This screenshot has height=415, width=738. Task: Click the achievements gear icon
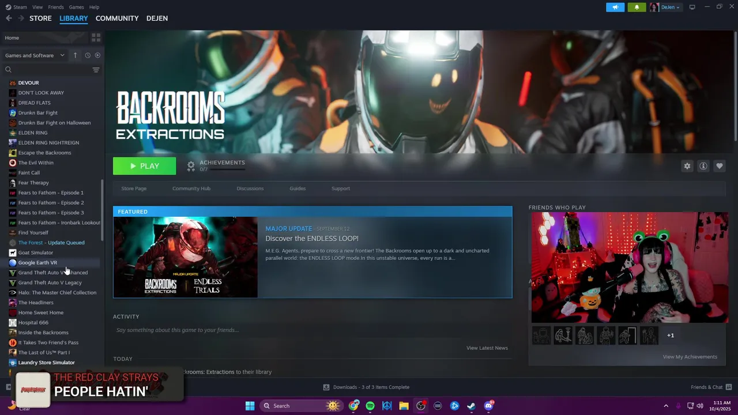tap(191, 166)
